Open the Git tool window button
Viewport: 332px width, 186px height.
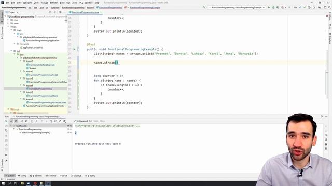coord(63,176)
